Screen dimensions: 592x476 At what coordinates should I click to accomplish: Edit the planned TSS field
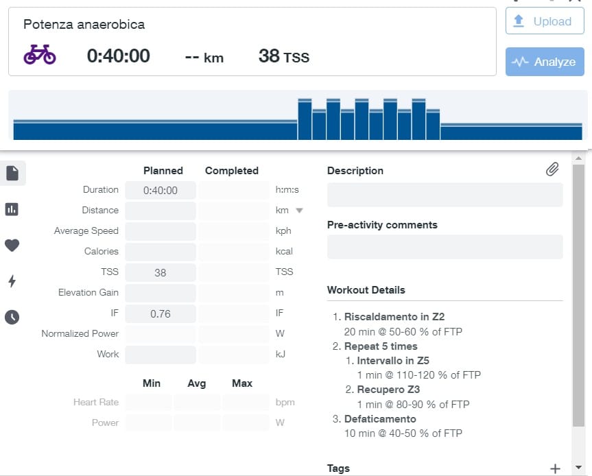tap(161, 272)
